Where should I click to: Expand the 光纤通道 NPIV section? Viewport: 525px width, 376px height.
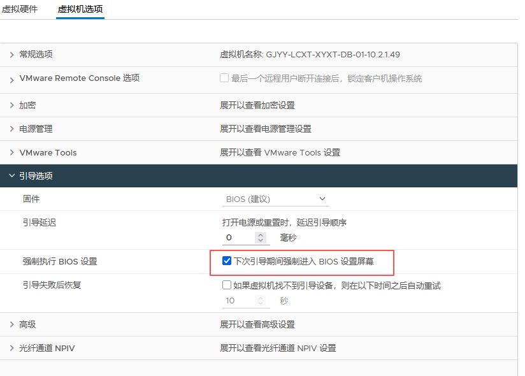(x=11, y=348)
